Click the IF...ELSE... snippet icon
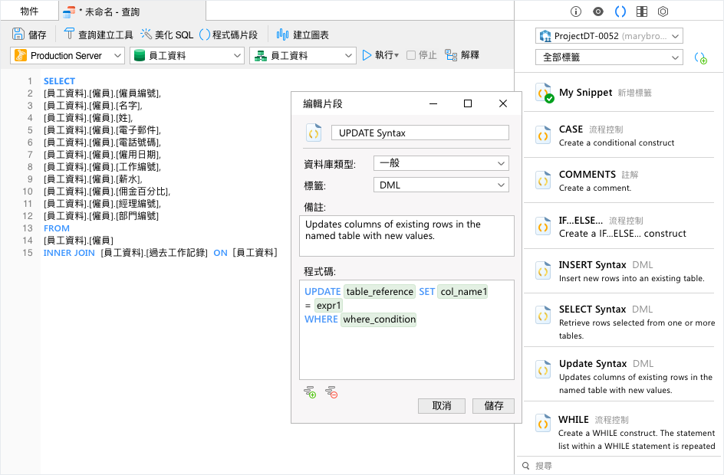 coord(543,227)
